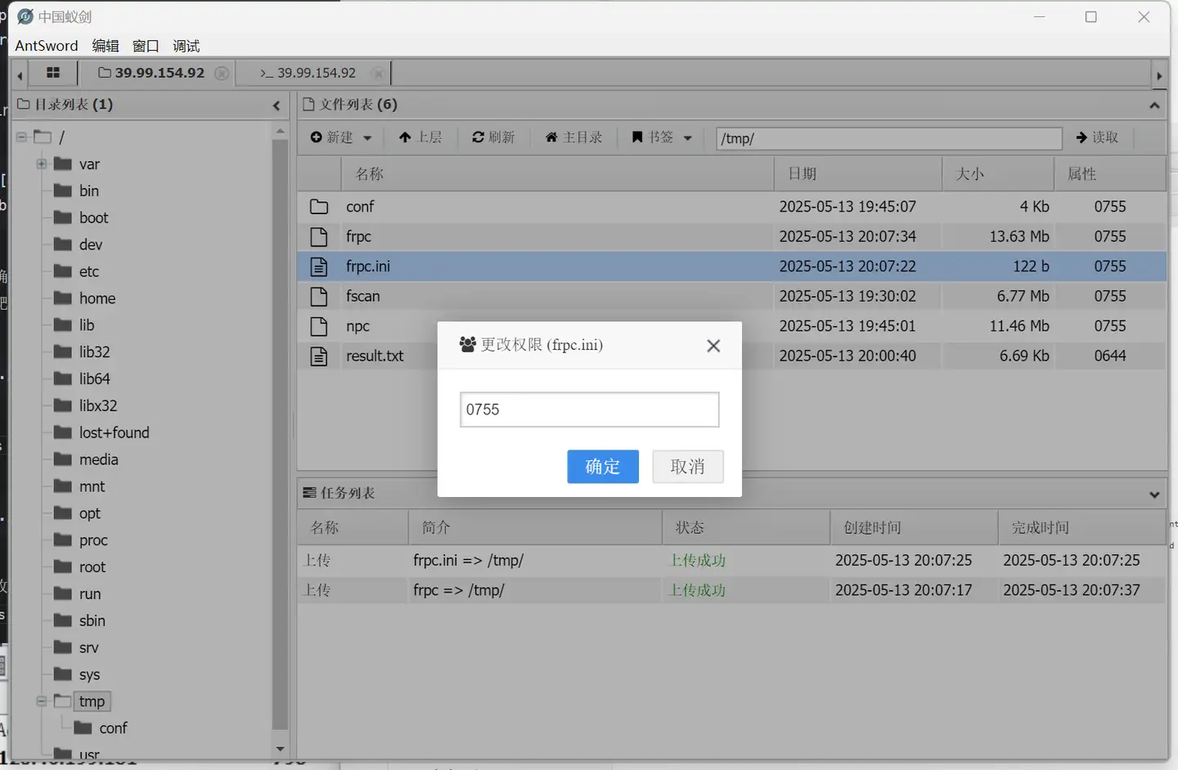Viewport: 1178px width, 770px height.
Task: Open the 调试 menu
Action: (187, 46)
